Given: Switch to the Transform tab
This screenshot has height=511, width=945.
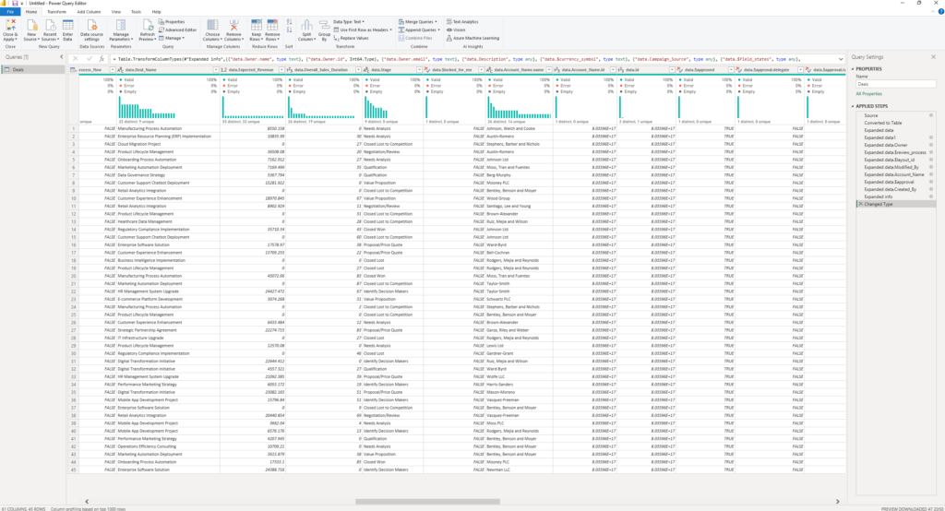Looking at the screenshot, I should coord(56,11).
